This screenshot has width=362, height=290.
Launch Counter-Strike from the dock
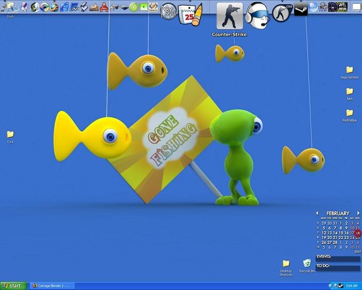click(229, 16)
